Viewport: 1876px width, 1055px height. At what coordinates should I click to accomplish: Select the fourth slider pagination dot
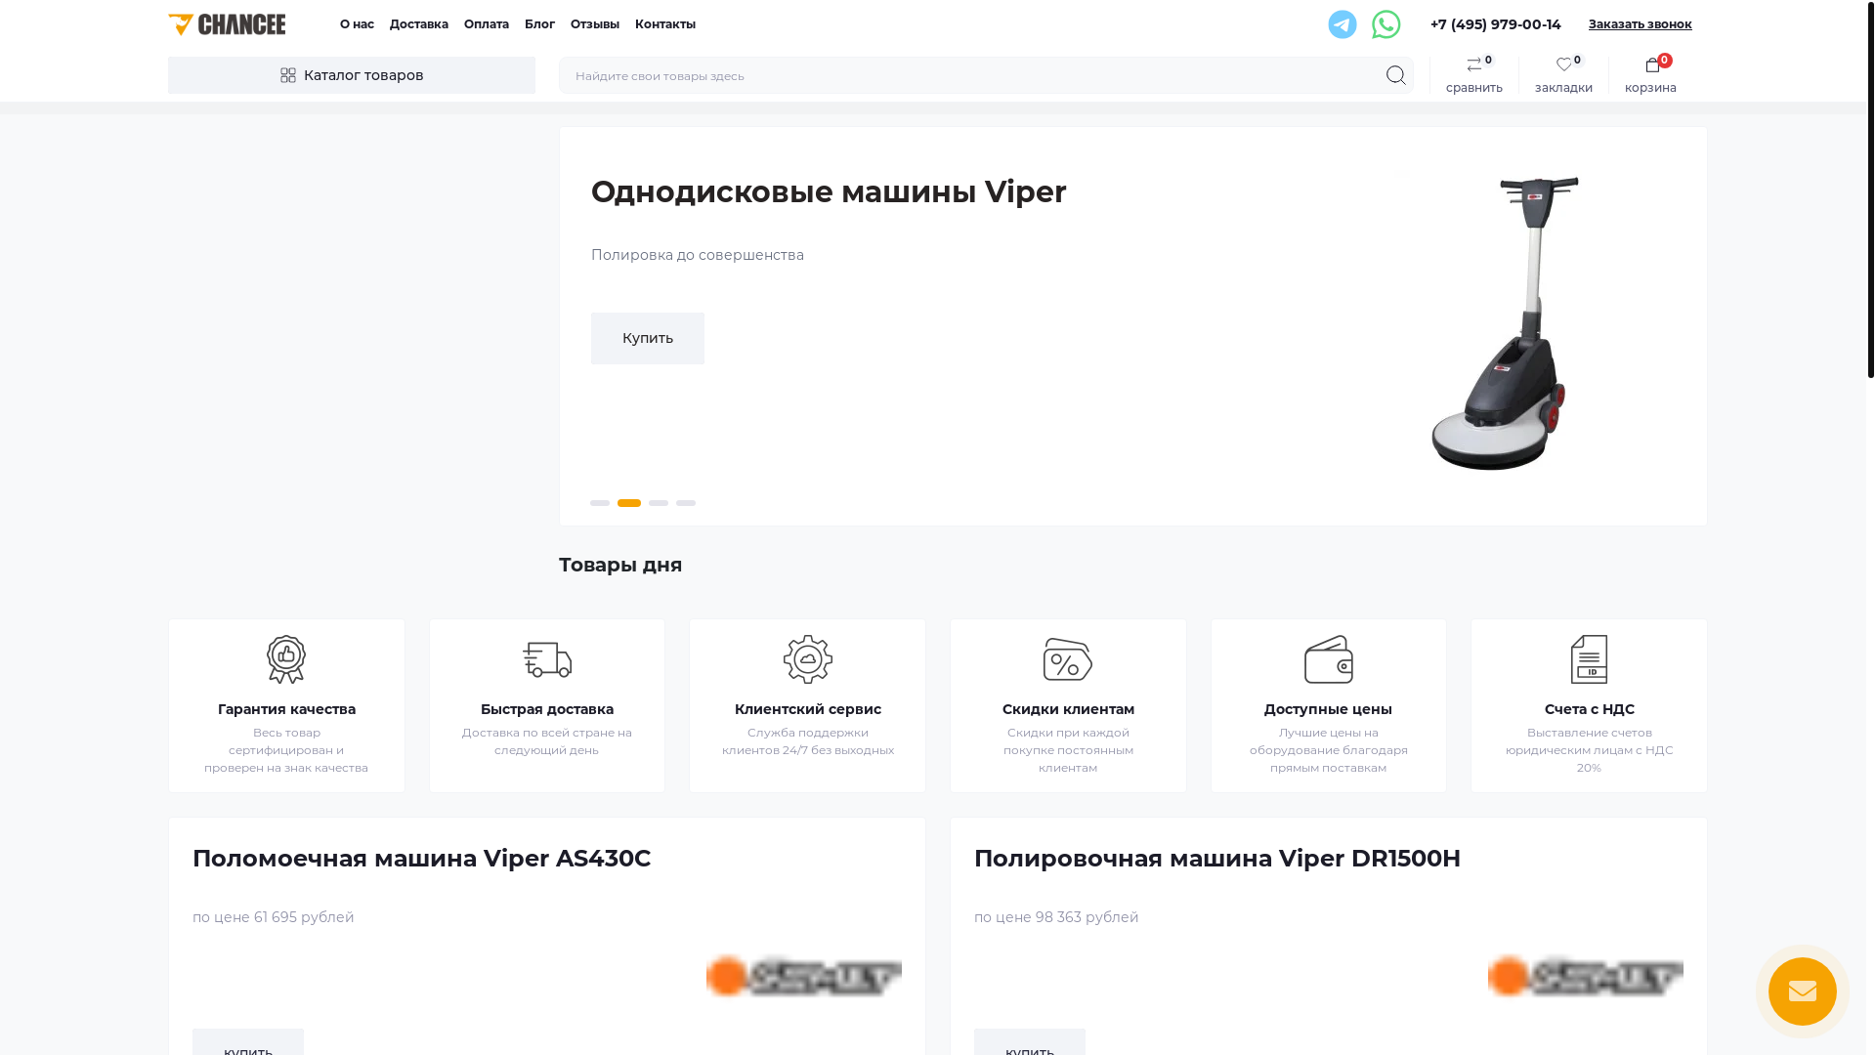tap(686, 503)
